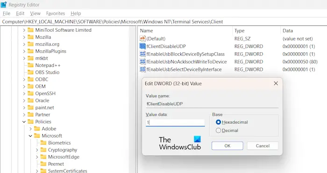The image size is (327, 173).
Task: Expand the ODBC key
Action: [x=24, y=80]
